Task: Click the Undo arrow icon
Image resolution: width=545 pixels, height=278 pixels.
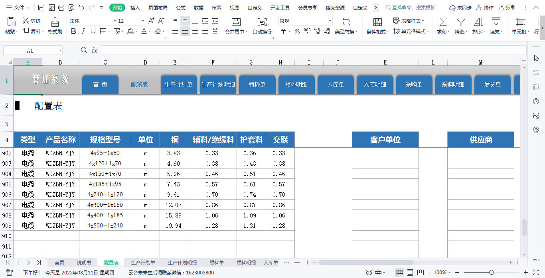Action: 81,8
